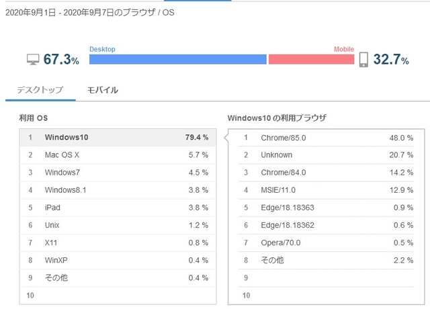This screenshot has height=309, width=430.
Task: Click the red Mobile bar segment
Action: [311, 59]
